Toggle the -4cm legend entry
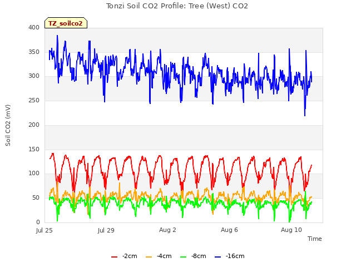This screenshot has height=267, width=356. point(159,256)
